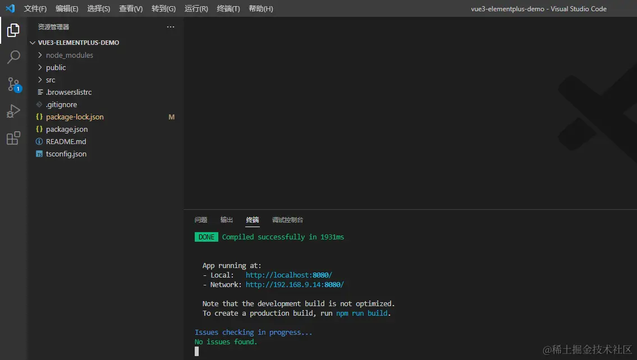Open the 文件(F) menu
Image resolution: width=637 pixels, height=360 pixels.
click(x=35, y=8)
